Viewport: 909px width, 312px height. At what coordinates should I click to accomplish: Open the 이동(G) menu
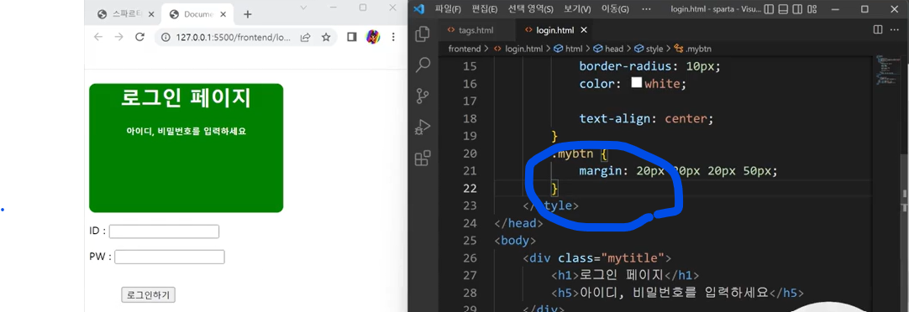coord(614,8)
